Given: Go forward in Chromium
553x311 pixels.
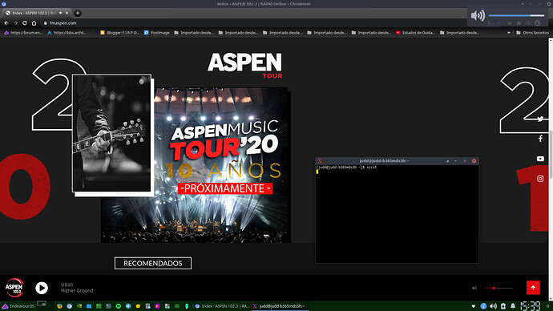Looking at the screenshot, I should (15, 23).
